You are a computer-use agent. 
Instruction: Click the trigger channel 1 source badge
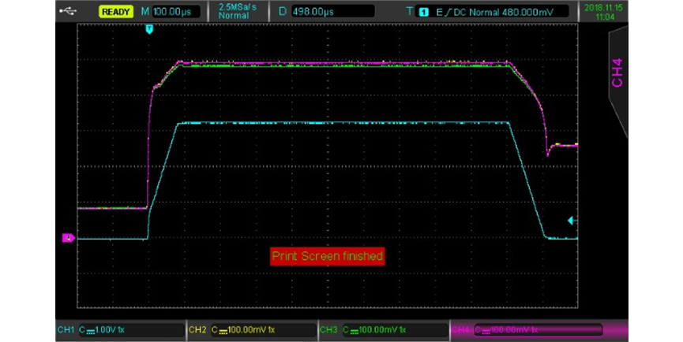tap(422, 12)
